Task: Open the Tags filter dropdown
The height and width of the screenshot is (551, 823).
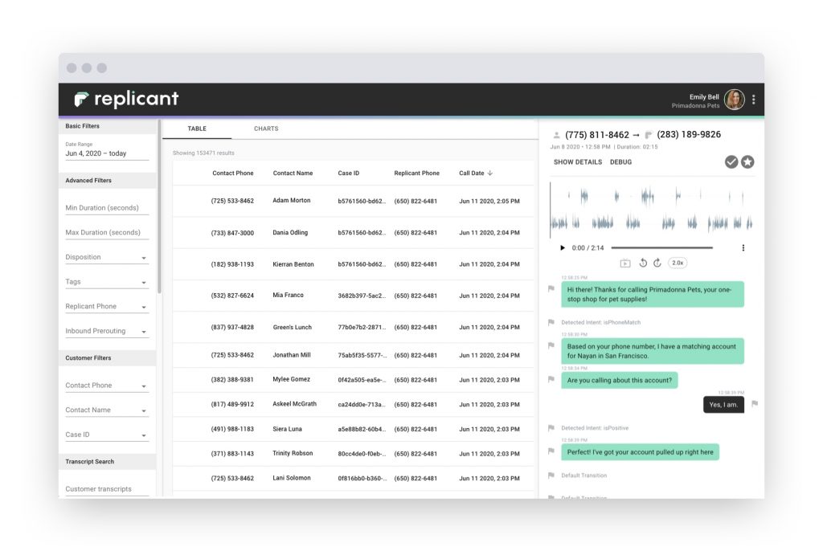Action: point(107,282)
